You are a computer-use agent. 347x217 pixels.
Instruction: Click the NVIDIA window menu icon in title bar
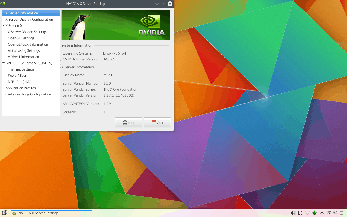coord(3,4)
